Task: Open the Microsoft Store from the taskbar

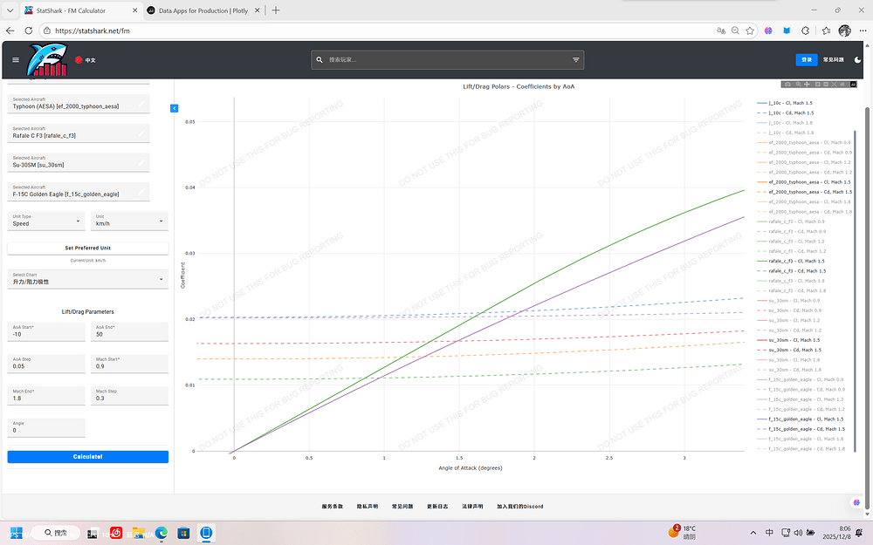Action: tap(184, 532)
